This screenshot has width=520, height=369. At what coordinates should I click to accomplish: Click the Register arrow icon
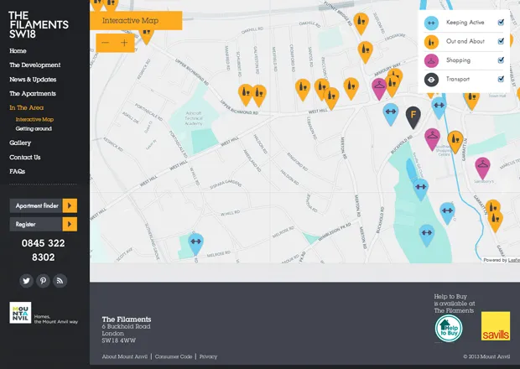(x=70, y=224)
